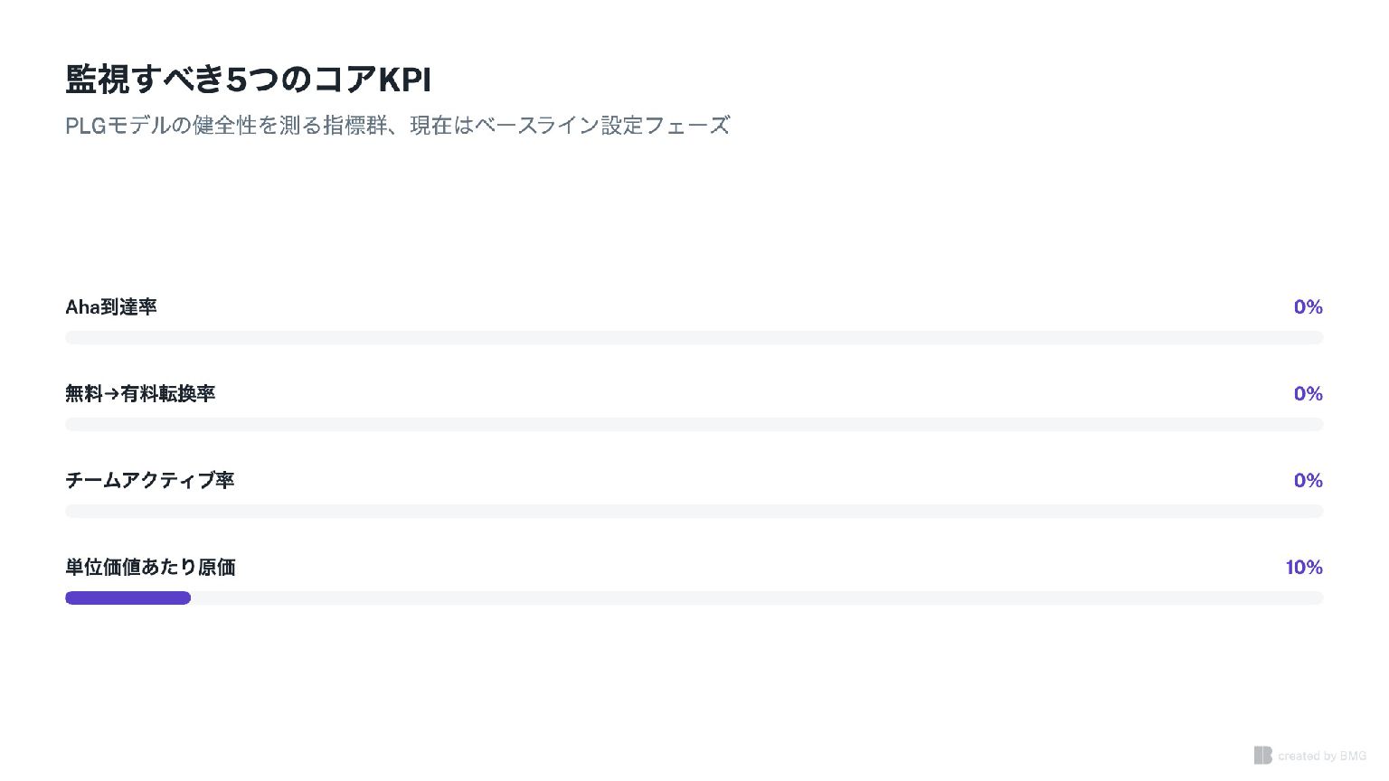Image resolution: width=1389 pixels, height=781 pixels.
Task: Click the 無料→有料転換率 progress bar
Action: [694, 424]
